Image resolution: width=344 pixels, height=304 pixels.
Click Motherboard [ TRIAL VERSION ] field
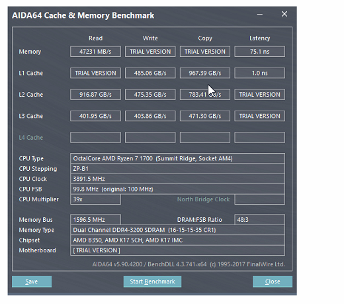pyautogui.click(x=177, y=250)
